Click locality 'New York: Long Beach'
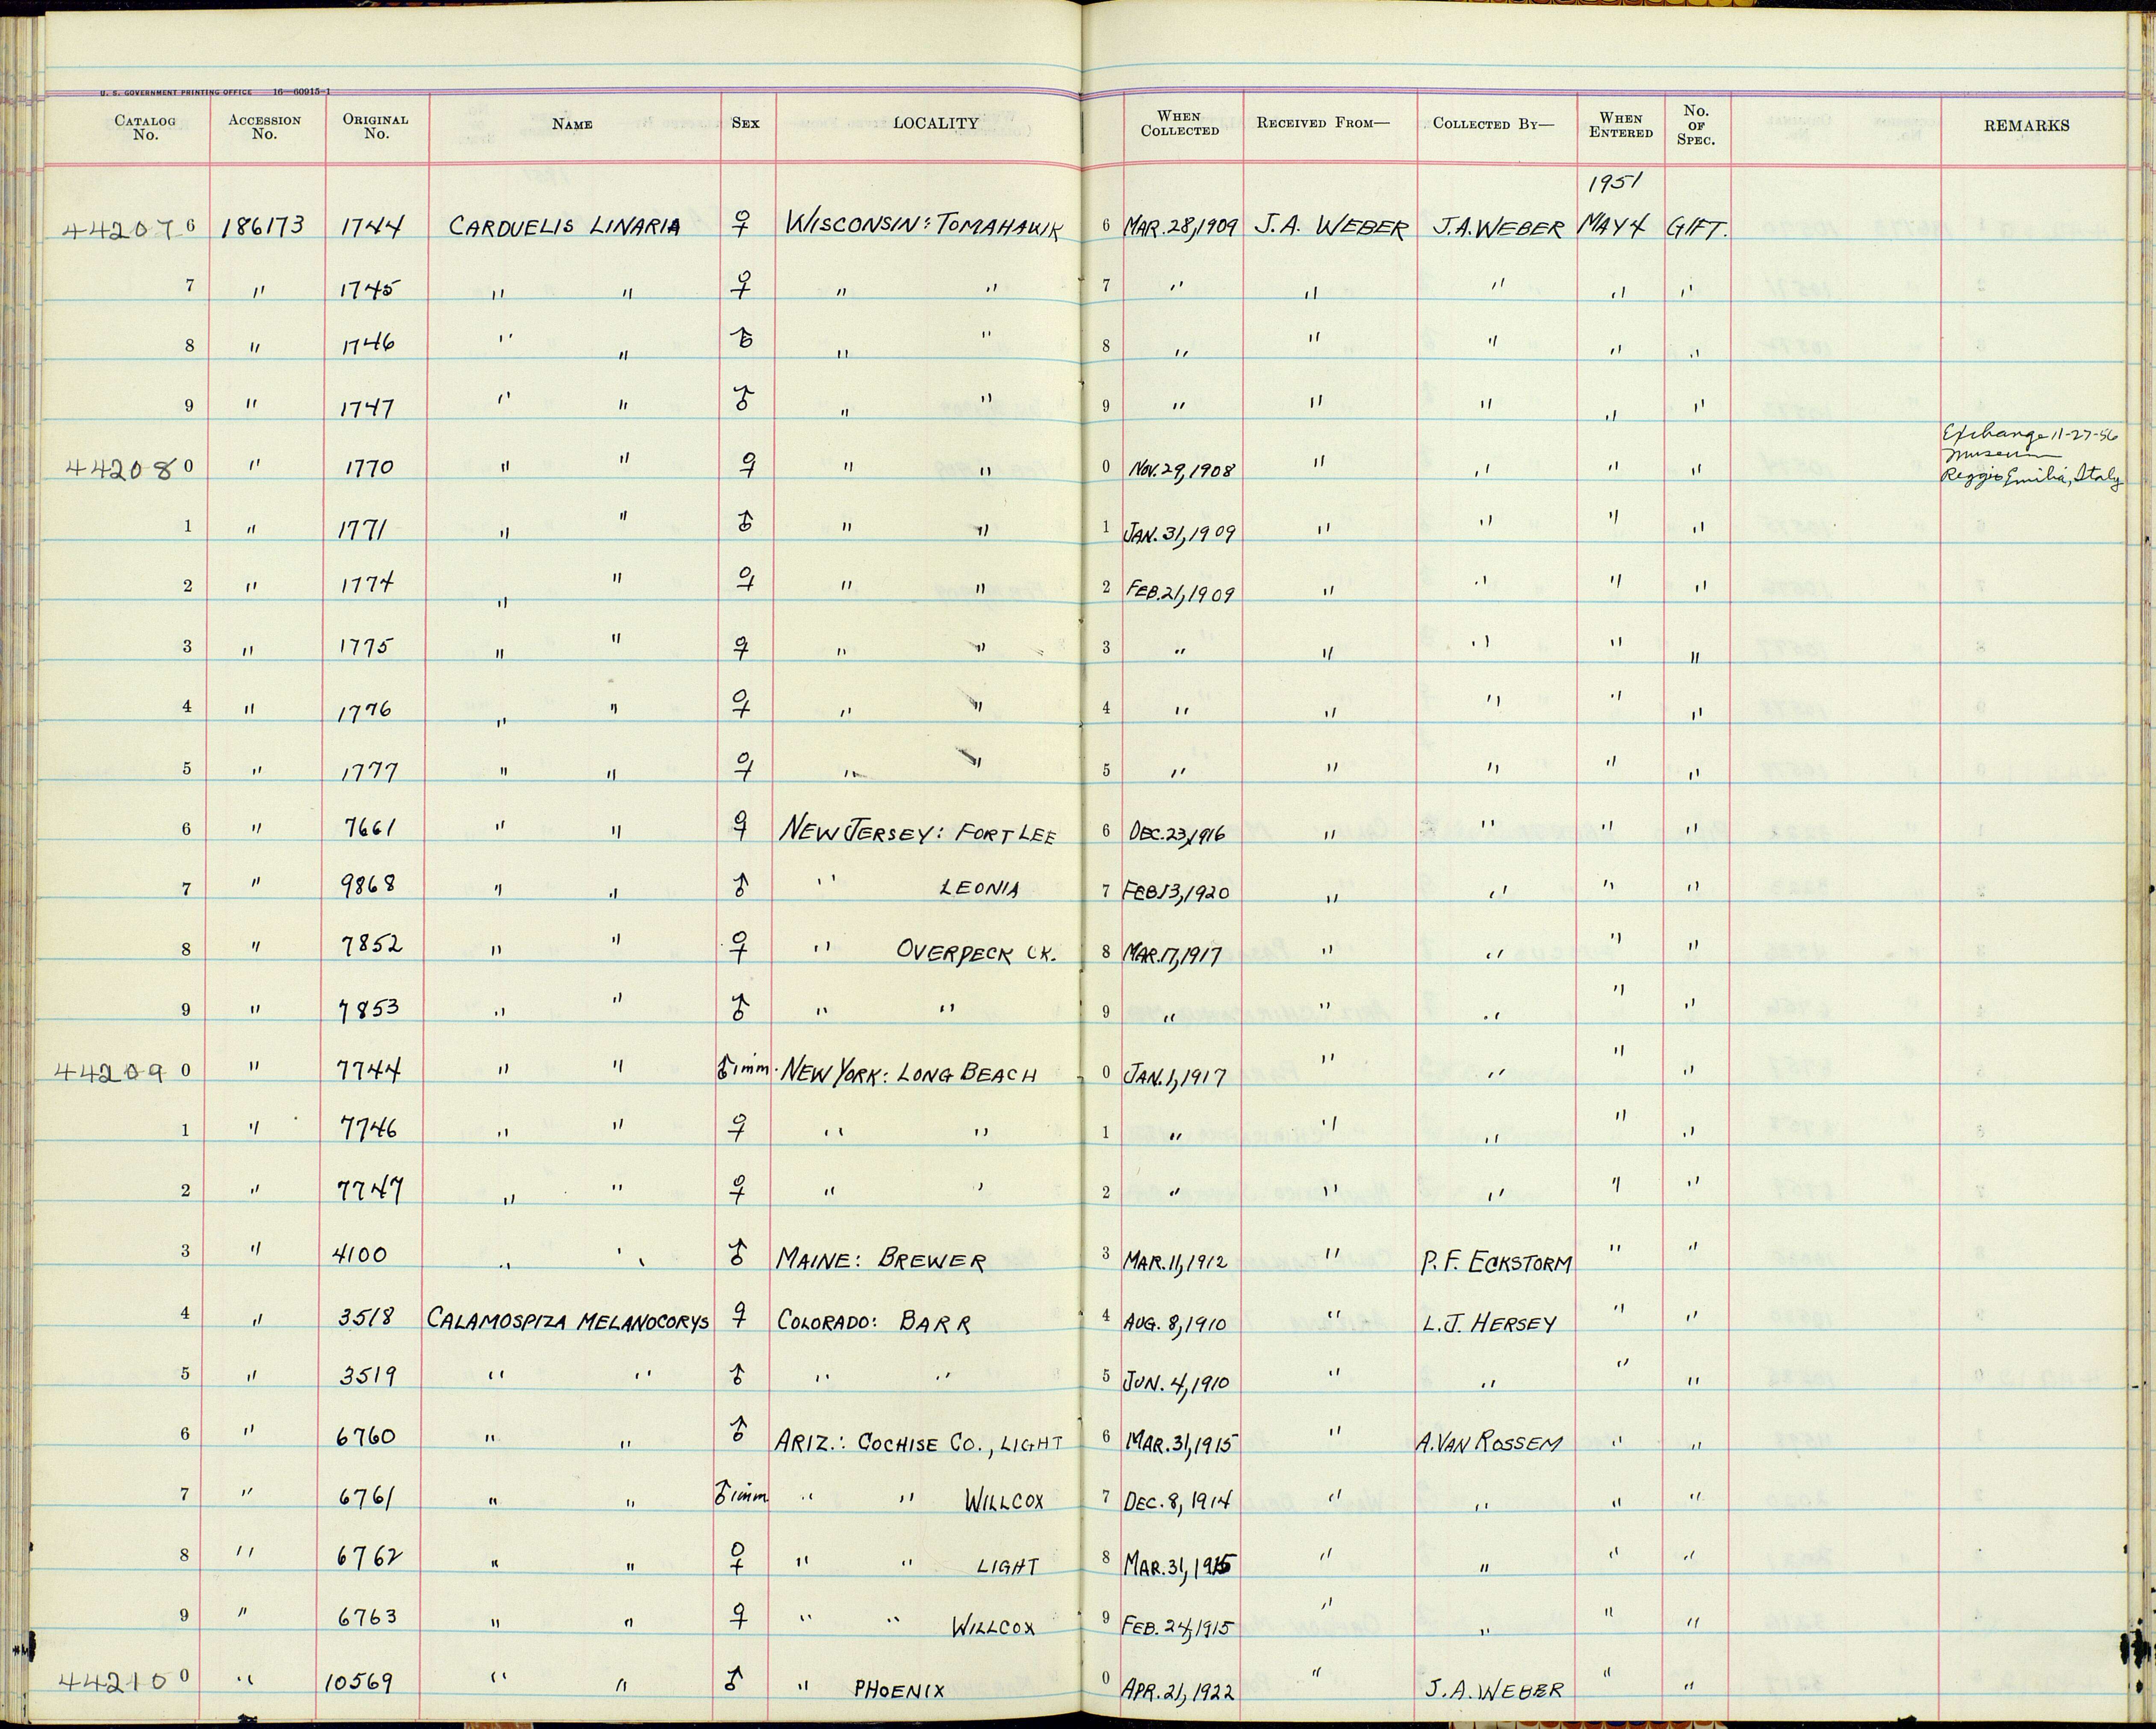The image size is (2156, 1729). click(908, 1073)
